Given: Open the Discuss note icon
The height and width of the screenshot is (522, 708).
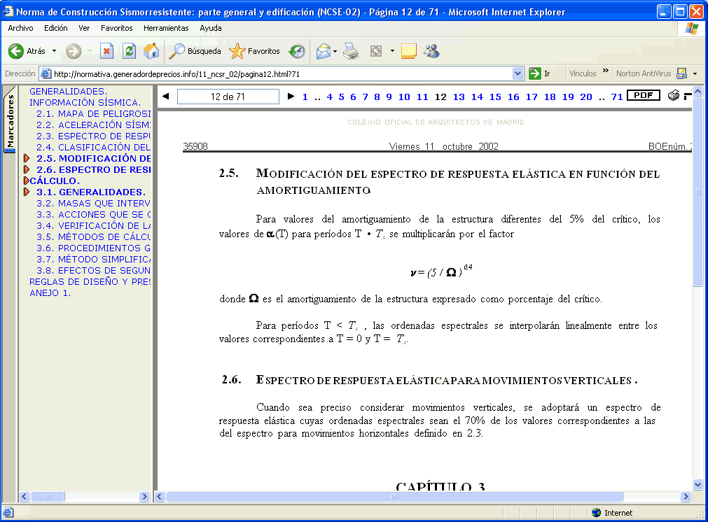Looking at the screenshot, I should (x=409, y=51).
